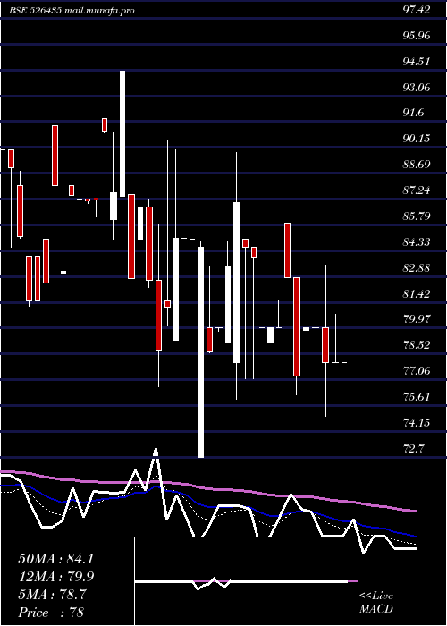Screen dimensions: 447x626
Task: Click the 50MA : 84.1 readout
Action: pos(55,559)
